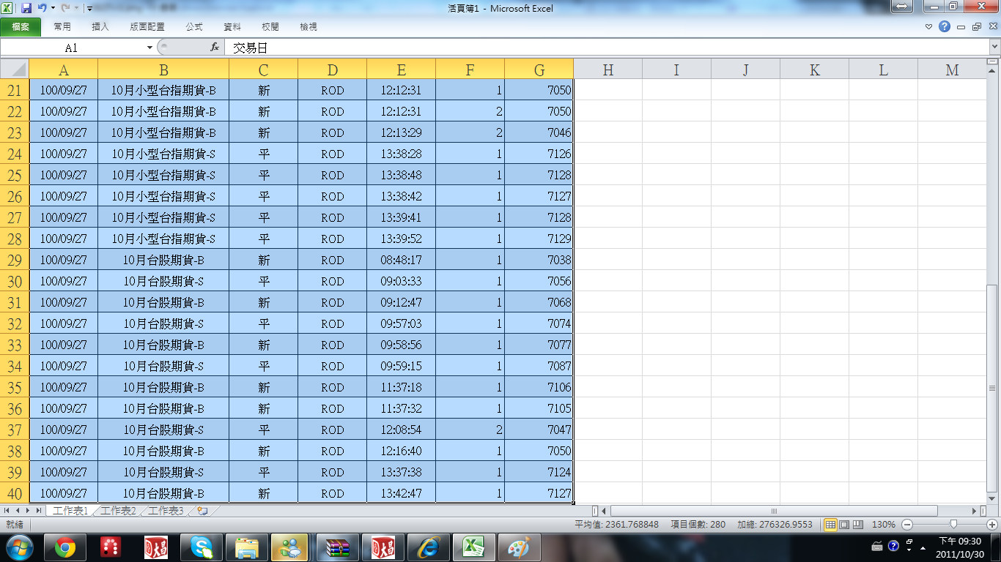The image size is (1001, 562).
Task: Switch to 工作表3 sheet tab
Action: click(166, 511)
